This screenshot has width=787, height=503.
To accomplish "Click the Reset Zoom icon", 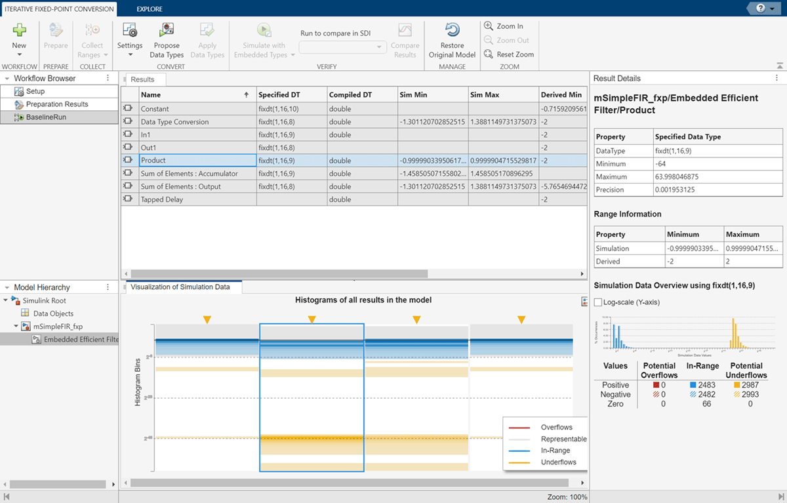I will click(489, 54).
